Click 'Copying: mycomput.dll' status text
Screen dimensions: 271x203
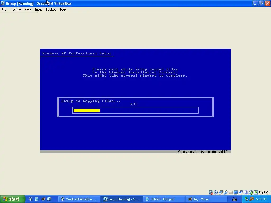pyautogui.click(x=203, y=152)
